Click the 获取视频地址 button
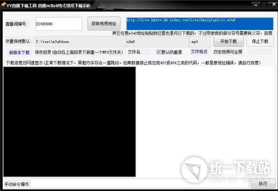This screenshot has height=191, width=278. (104, 24)
